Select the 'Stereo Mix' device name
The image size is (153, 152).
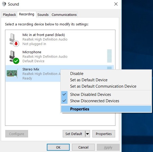tap(31, 69)
